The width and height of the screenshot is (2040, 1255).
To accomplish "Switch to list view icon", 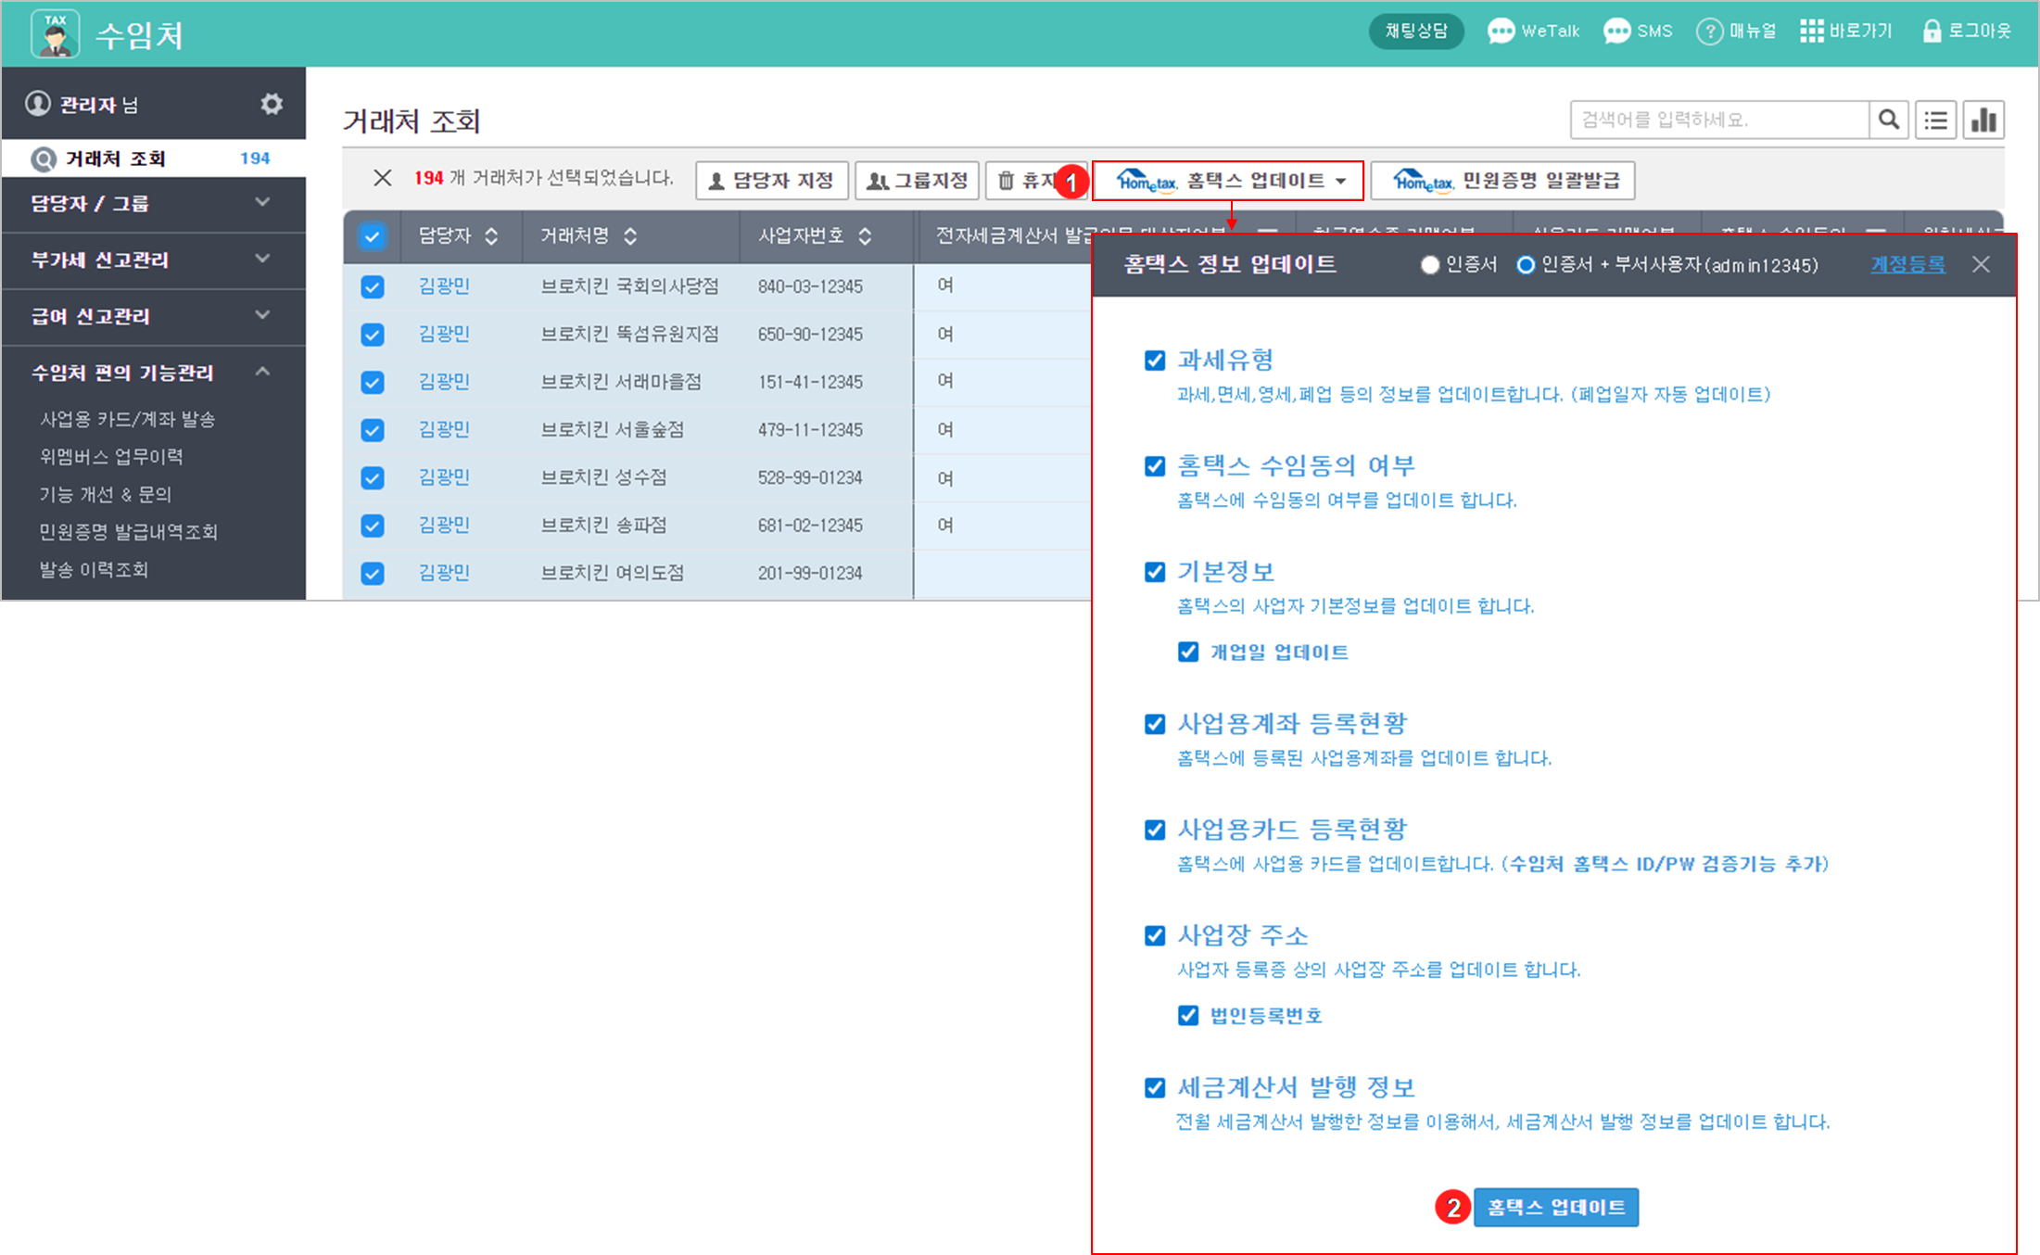I will click(1935, 120).
